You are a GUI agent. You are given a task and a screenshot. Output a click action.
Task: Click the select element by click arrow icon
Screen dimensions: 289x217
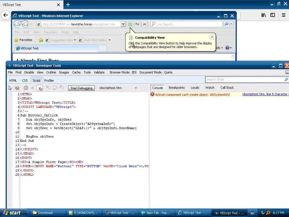point(10,88)
